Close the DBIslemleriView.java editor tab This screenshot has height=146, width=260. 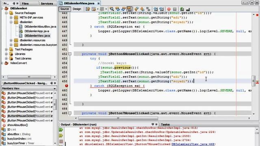[x=98, y=3]
